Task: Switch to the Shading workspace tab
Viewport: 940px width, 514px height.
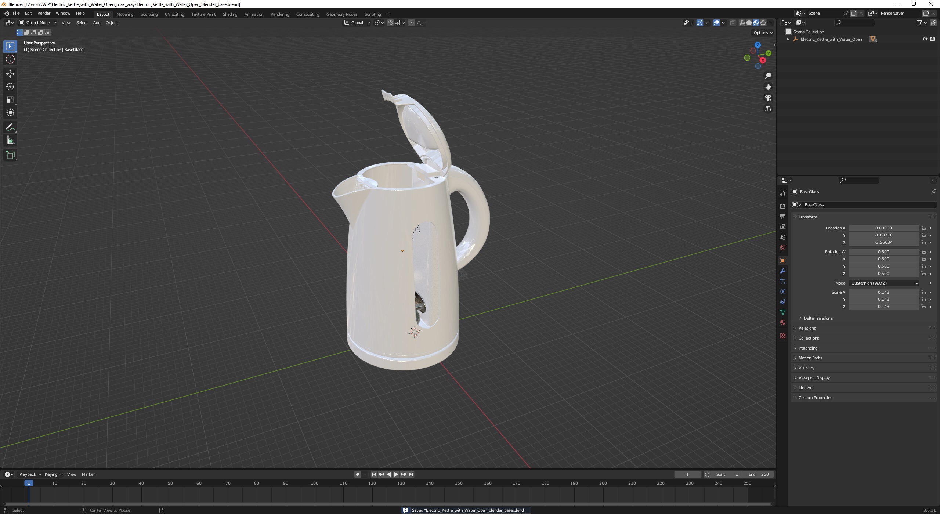Action: 230,14
